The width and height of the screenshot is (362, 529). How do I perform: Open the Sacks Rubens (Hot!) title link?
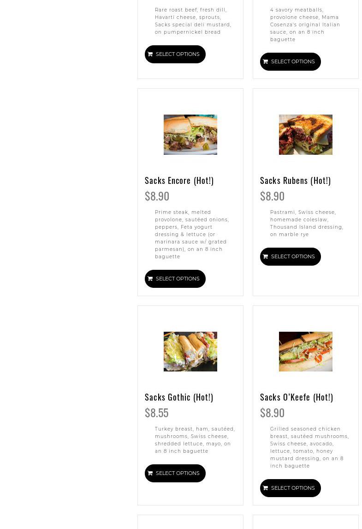point(295,181)
